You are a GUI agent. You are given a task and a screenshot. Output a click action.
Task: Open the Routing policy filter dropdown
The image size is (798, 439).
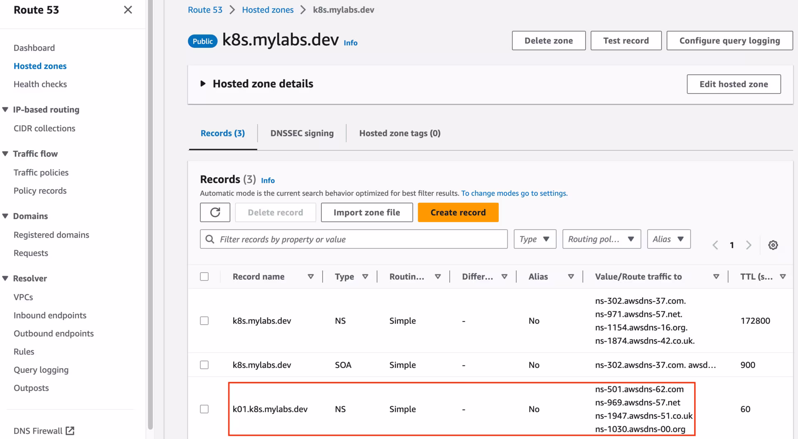click(x=601, y=239)
